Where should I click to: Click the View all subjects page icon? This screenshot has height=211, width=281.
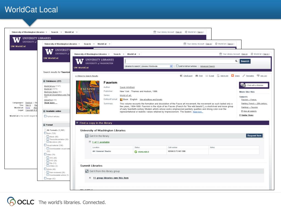click(242, 111)
